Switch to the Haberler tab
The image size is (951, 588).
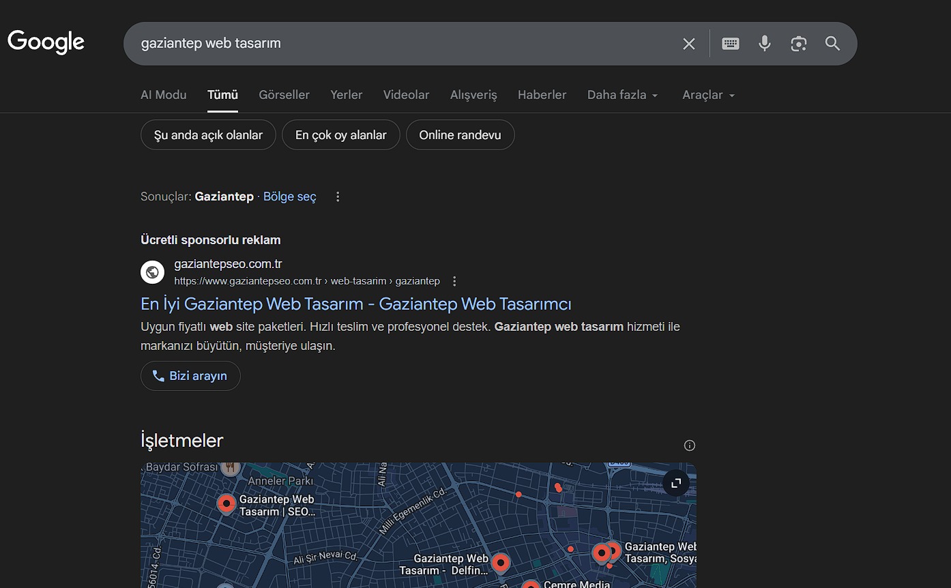542,95
